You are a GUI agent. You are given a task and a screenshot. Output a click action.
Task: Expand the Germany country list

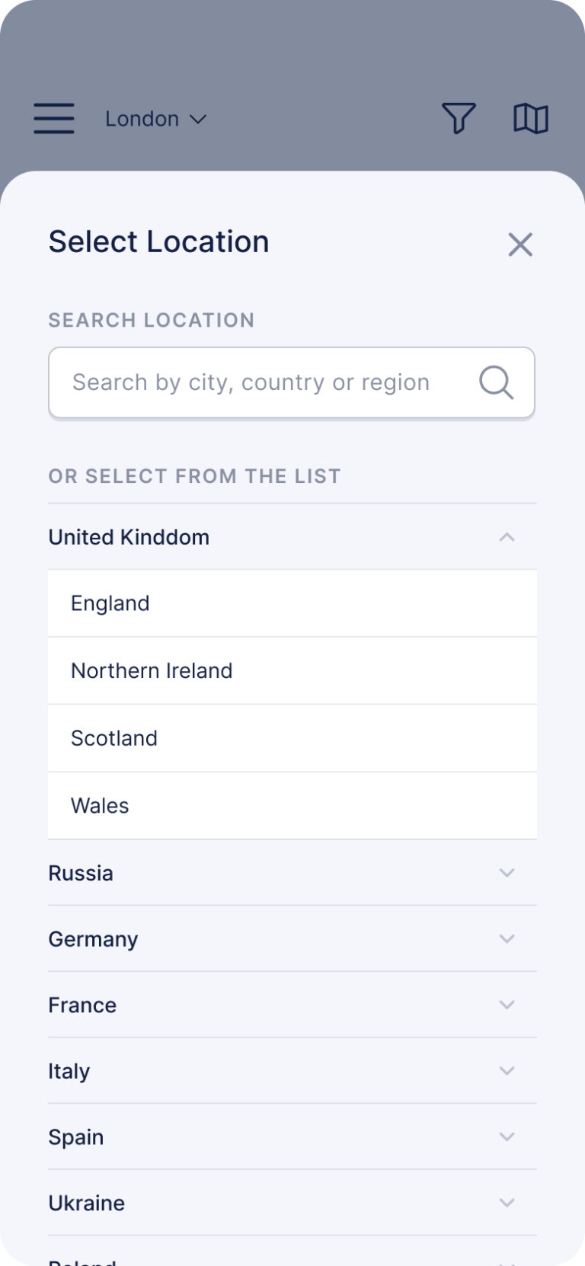[x=507, y=938]
